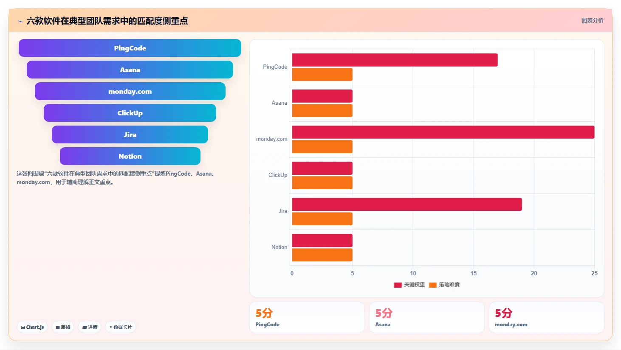Open the Asana 5分 data card
This screenshot has height=350, width=621.
(427, 317)
